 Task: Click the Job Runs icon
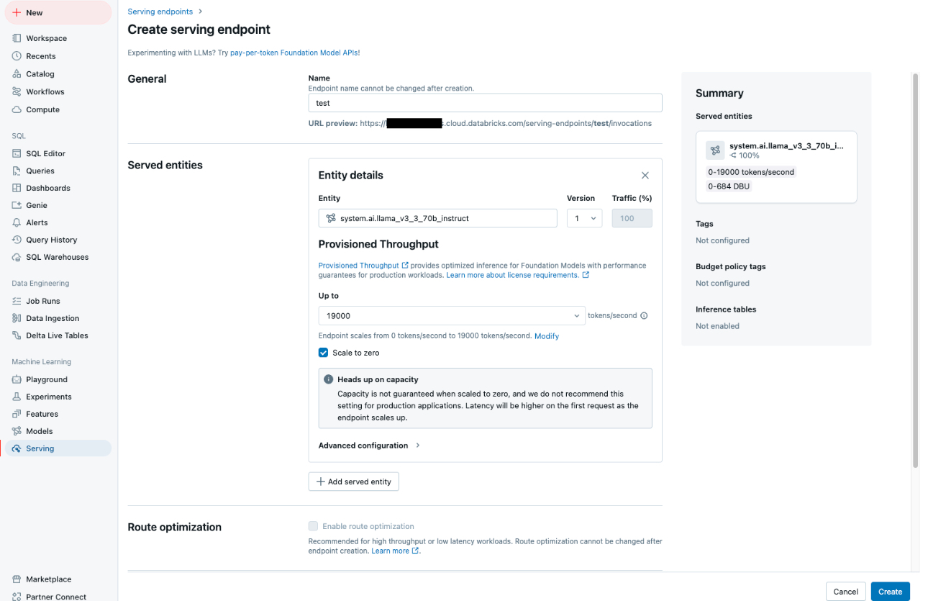[17, 301]
